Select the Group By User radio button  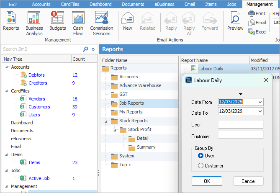pos(200,156)
